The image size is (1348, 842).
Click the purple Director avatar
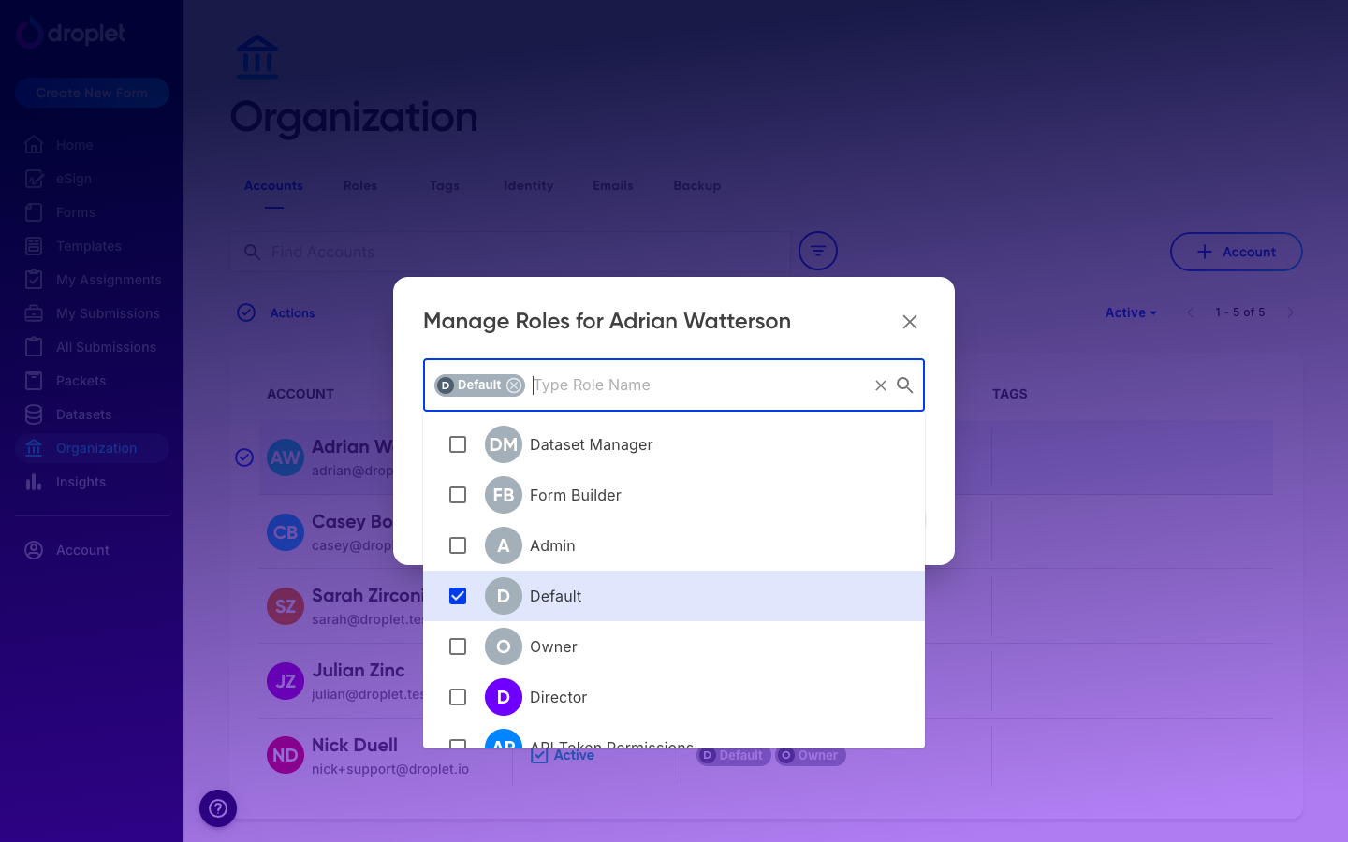click(504, 697)
